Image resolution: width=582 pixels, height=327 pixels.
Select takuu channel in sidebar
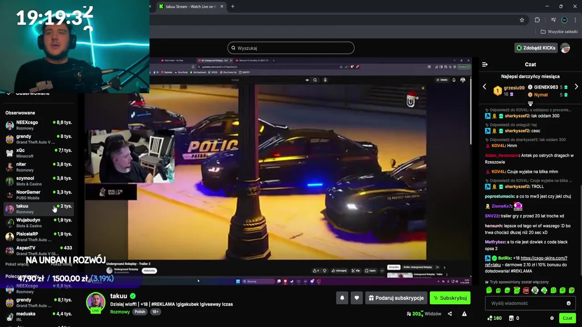click(38, 209)
